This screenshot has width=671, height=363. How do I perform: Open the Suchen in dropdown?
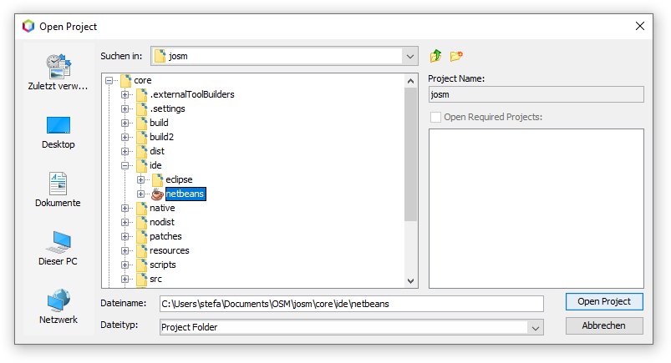coord(409,56)
